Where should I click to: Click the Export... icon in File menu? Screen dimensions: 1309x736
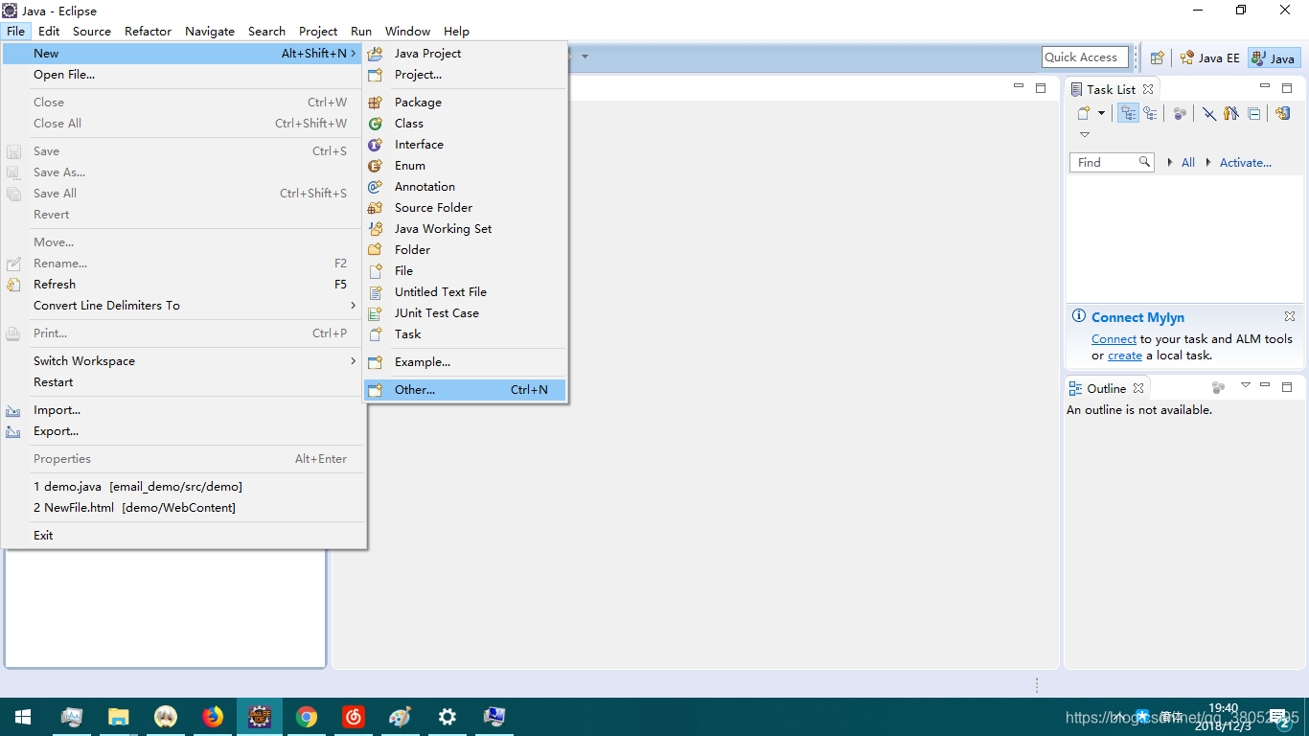tap(14, 431)
